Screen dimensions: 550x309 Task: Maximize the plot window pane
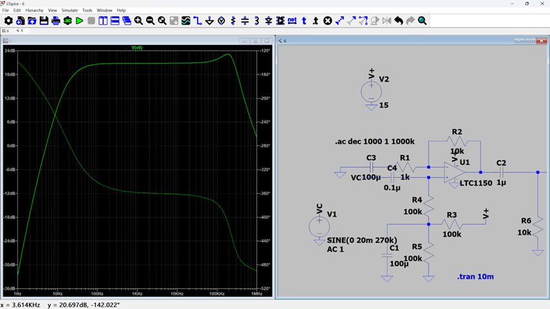tap(255, 41)
